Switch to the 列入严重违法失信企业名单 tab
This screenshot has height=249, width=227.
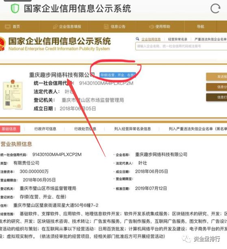point(198,129)
